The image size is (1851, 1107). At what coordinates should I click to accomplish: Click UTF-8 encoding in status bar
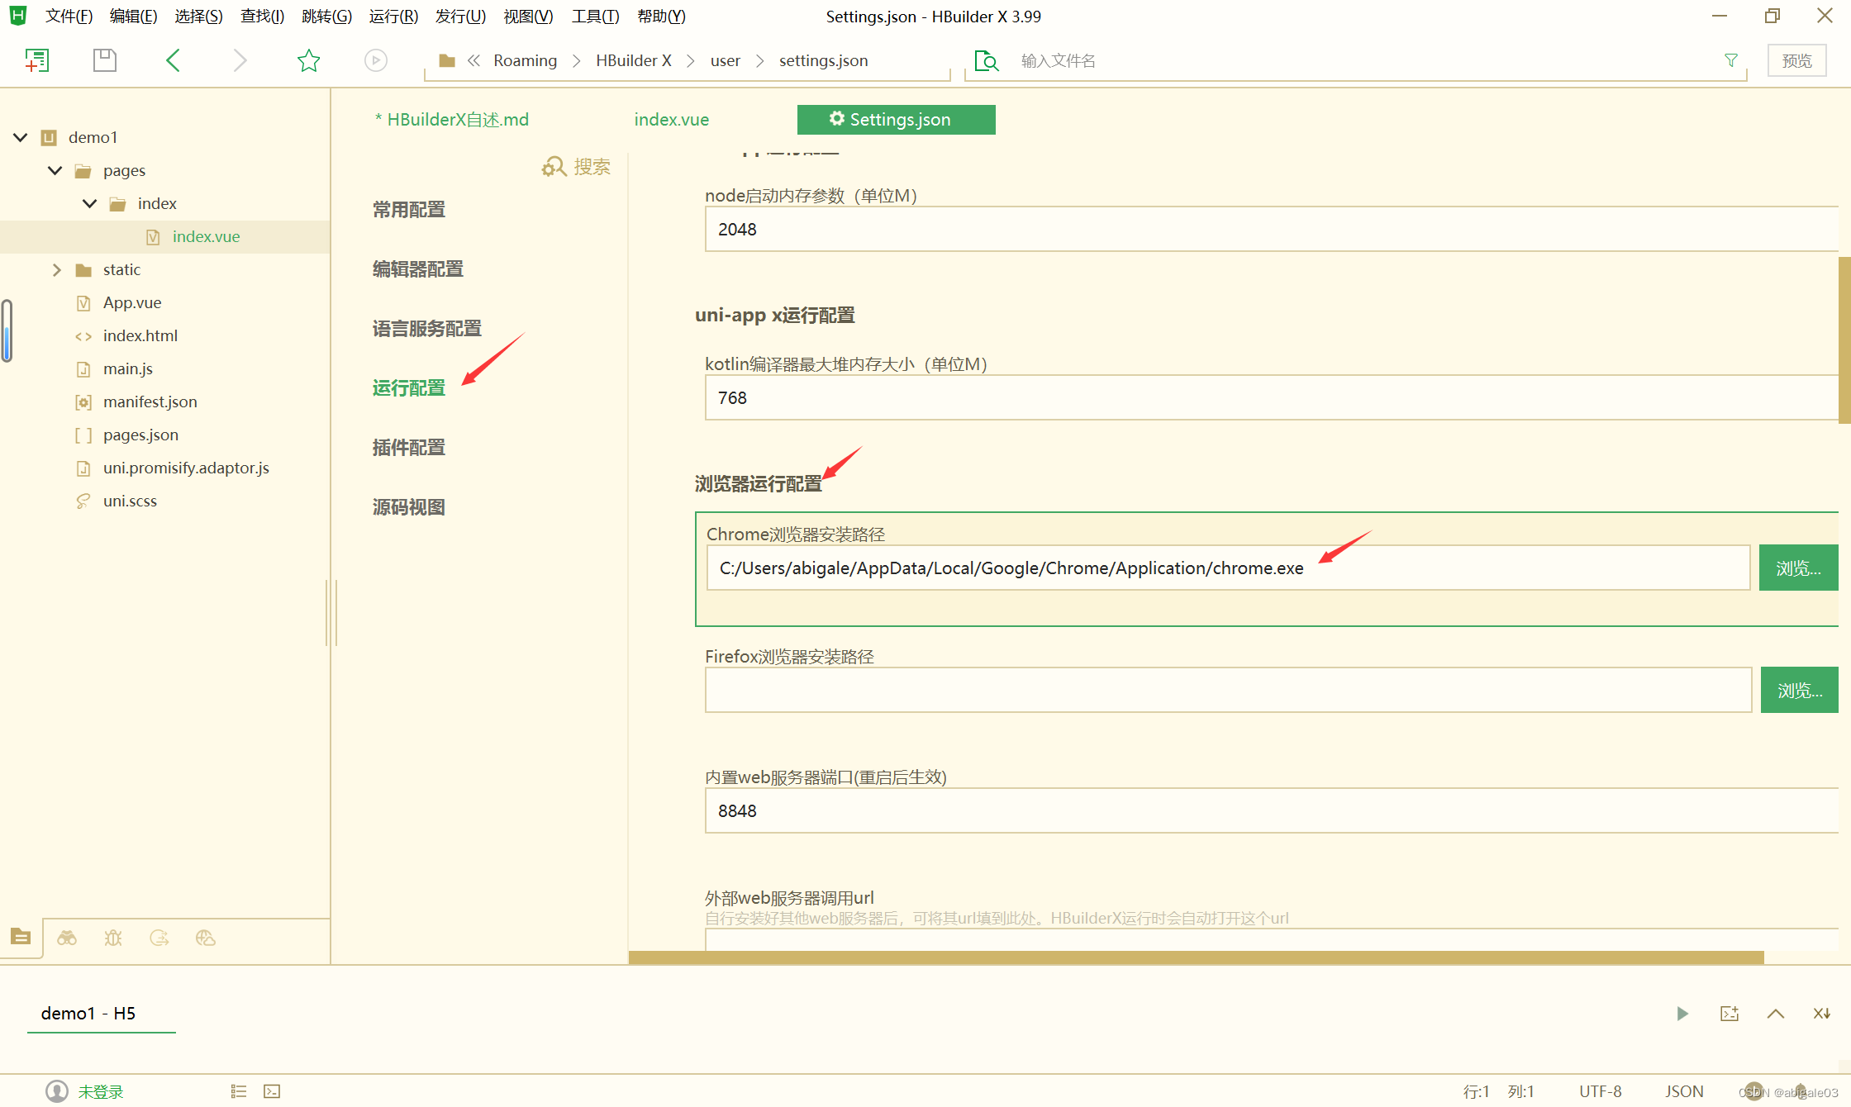pyautogui.click(x=1601, y=1091)
